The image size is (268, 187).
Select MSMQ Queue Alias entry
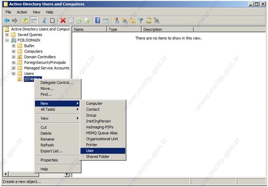tap(103, 133)
